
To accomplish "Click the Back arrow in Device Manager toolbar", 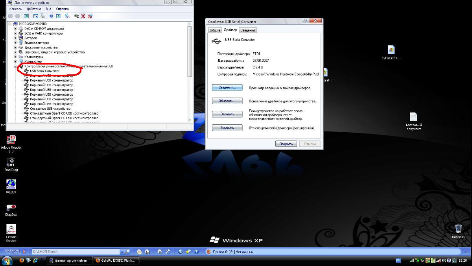I will tap(11, 16).
